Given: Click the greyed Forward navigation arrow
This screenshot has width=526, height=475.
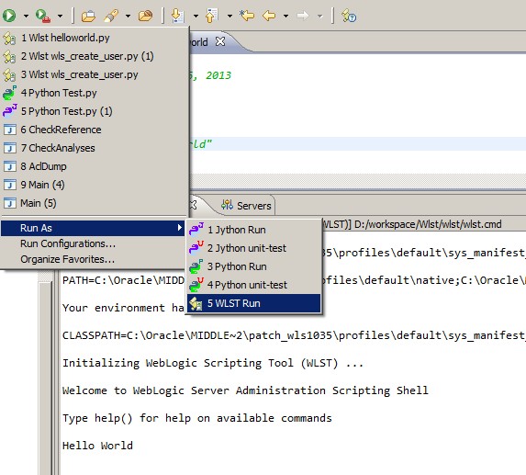Looking at the screenshot, I should point(303,16).
